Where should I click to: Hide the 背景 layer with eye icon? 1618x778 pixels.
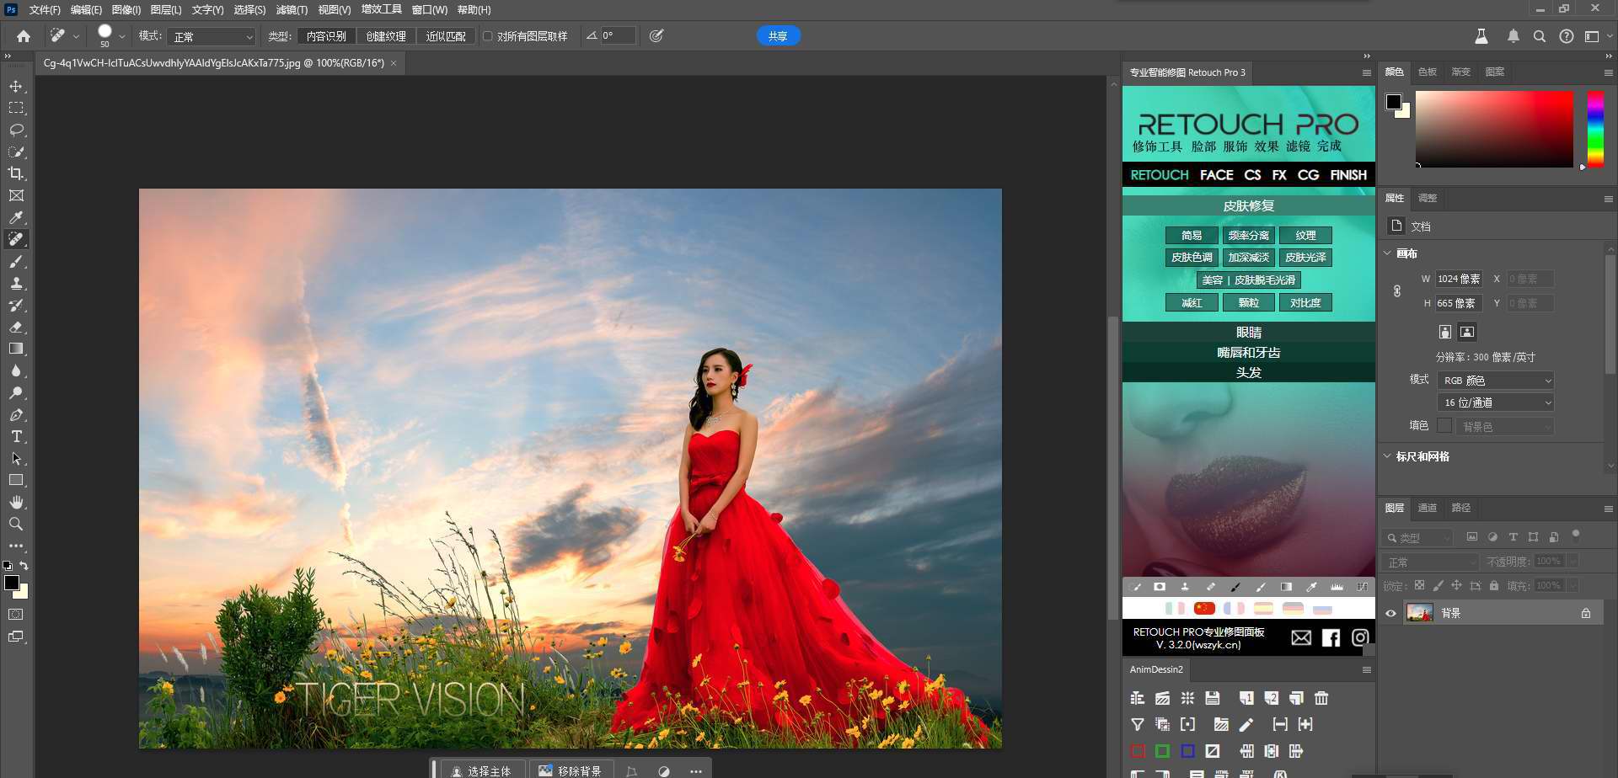(x=1391, y=613)
